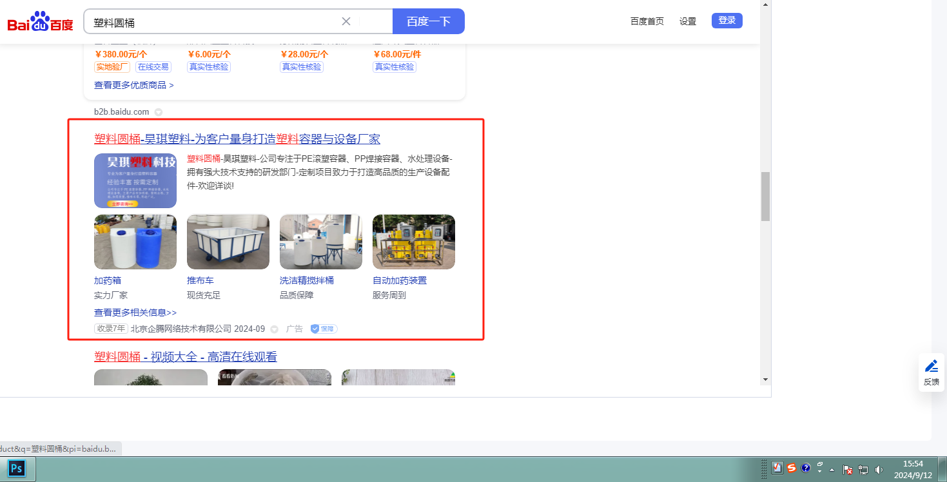The height and width of the screenshot is (482, 947).
Task: Expand dropdown arrow beside b2b.baidu.com
Action: [159, 112]
